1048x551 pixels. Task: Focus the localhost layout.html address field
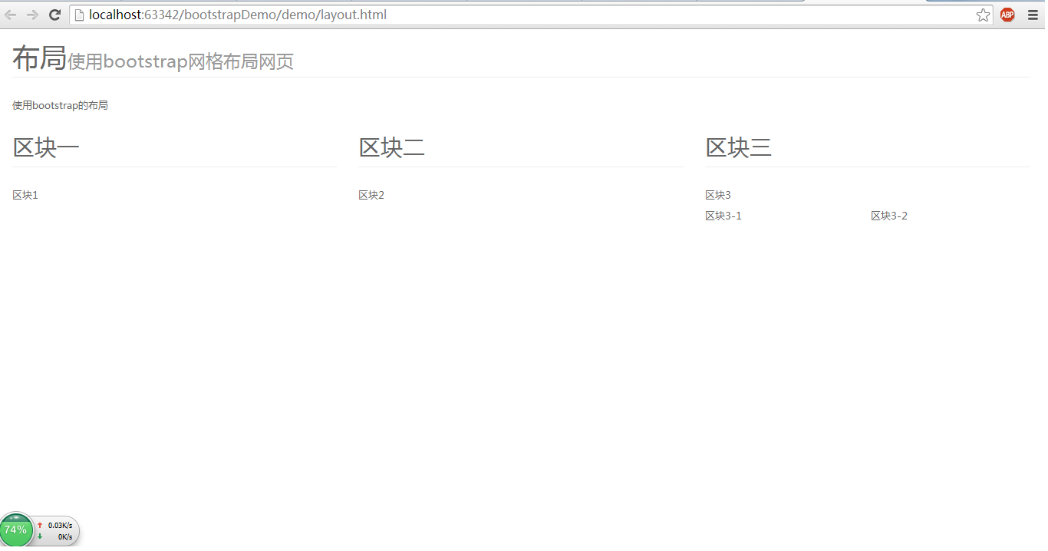pos(529,15)
